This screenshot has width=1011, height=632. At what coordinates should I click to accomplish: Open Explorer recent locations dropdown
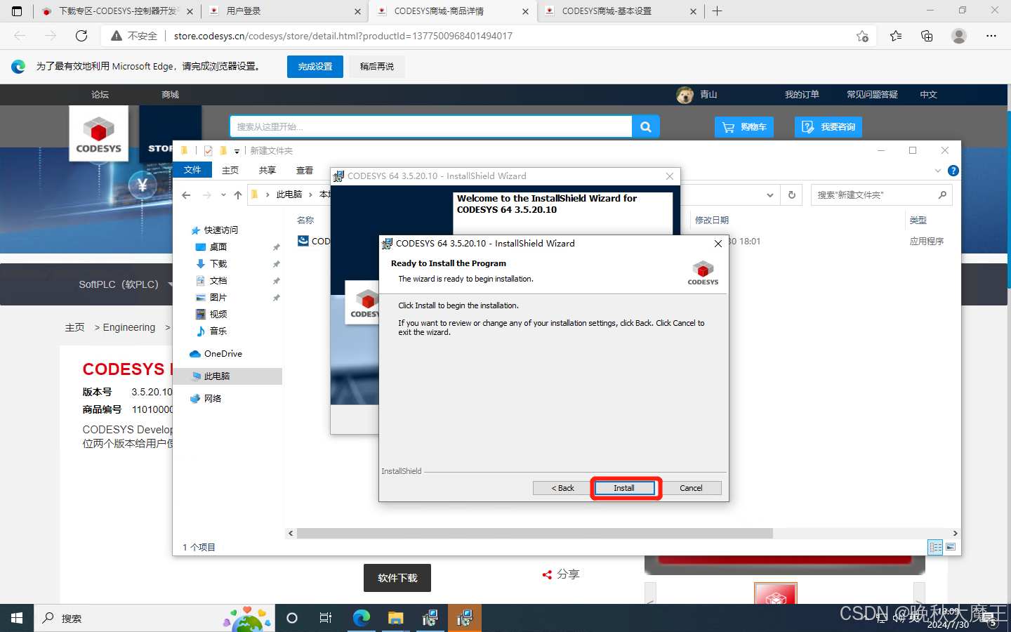(223, 195)
